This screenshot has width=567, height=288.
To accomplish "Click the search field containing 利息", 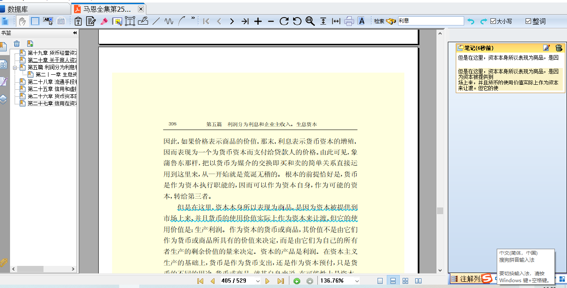I will pyautogui.click(x=430, y=21).
